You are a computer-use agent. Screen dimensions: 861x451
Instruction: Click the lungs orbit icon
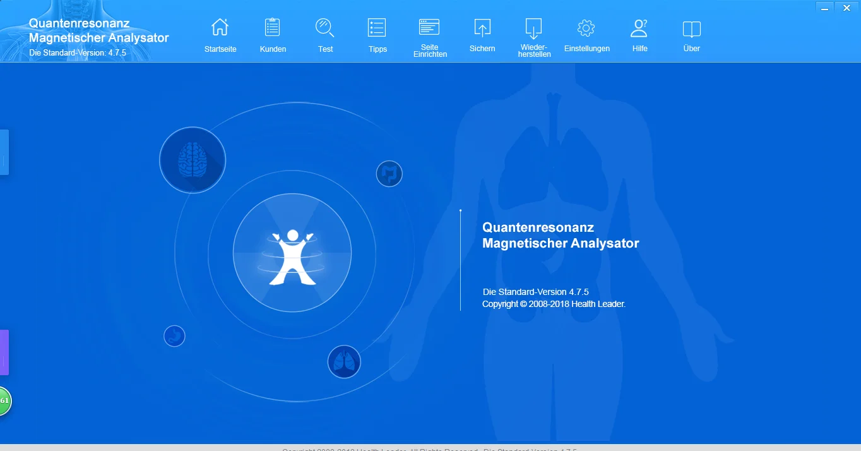click(x=344, y=362)
